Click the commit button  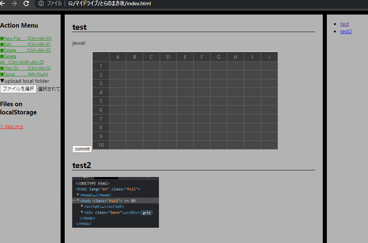click(x=82, y=149)
